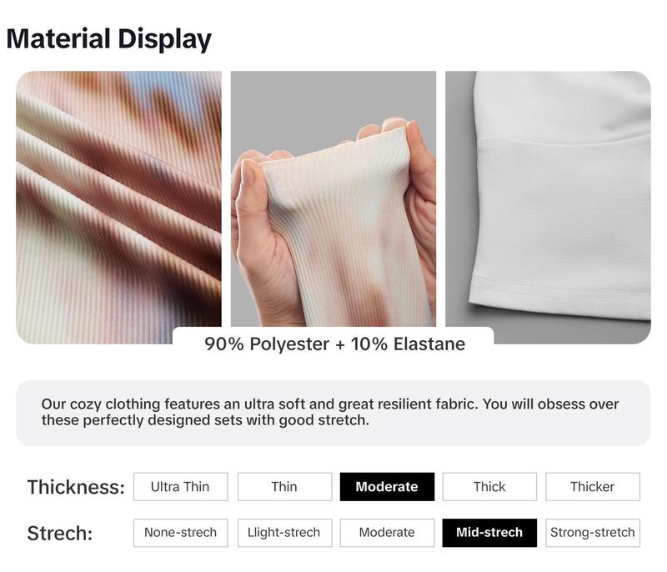Open the white garment hem image
The image size is (667, 572).
548,208
